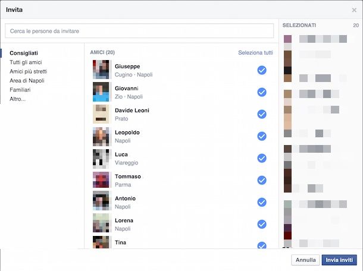Click Seleziona tutti link

point(255,53)
